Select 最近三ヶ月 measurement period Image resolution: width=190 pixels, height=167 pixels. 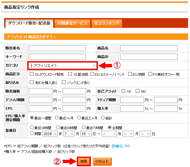point(79,118)
